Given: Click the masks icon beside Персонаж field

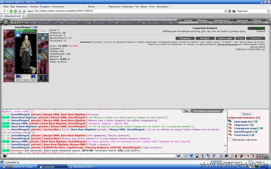Looking at the screenshot, I should (x=234, y=11).
